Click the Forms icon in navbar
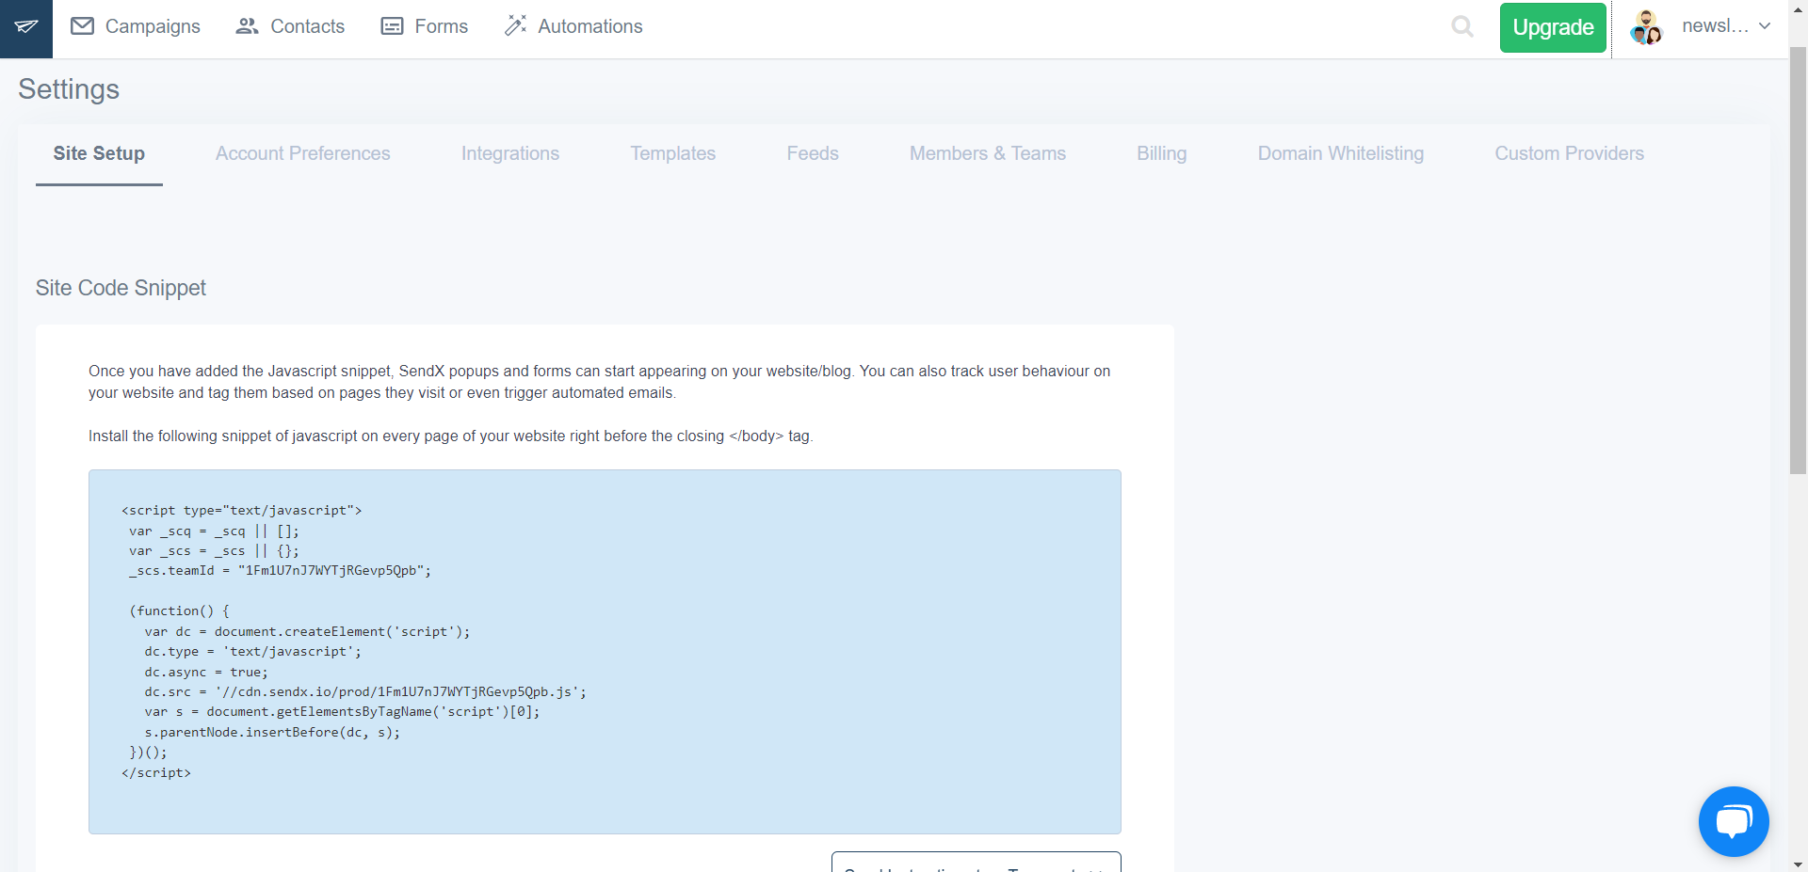The image size is (1808, 872). pyautogui.click(x=392, y=26)
